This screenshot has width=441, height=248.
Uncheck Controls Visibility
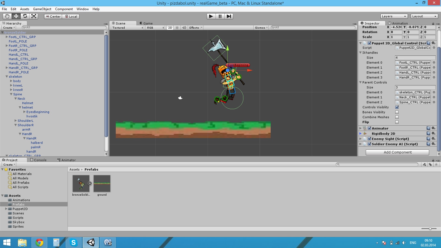pos(397,107)
